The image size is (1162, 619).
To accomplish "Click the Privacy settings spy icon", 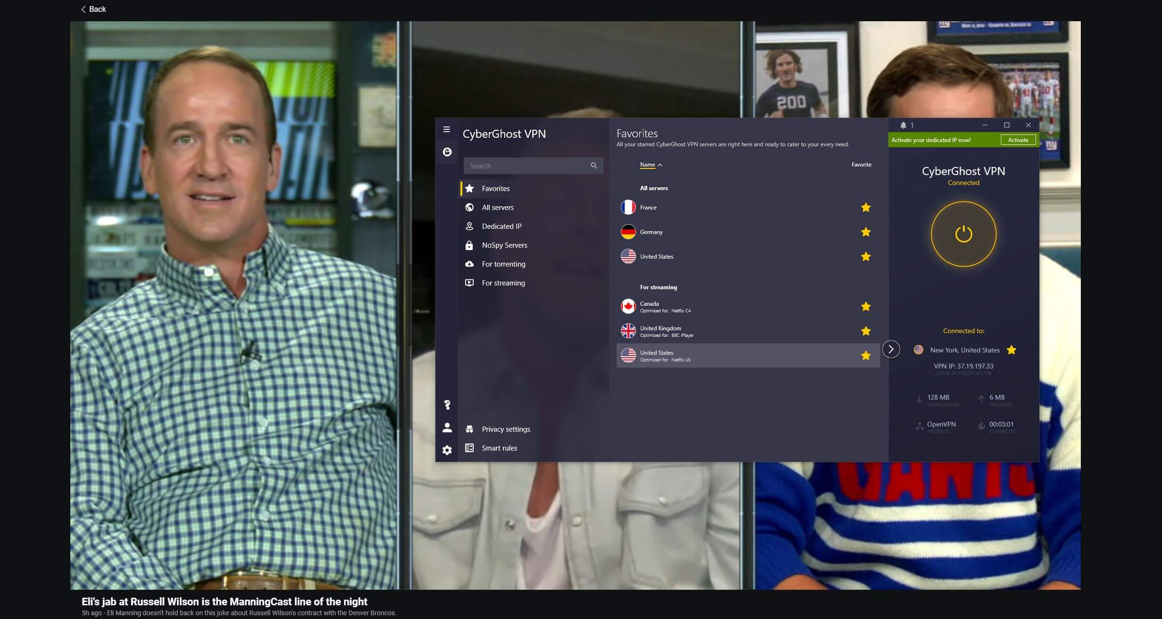I will coord(469,429).
